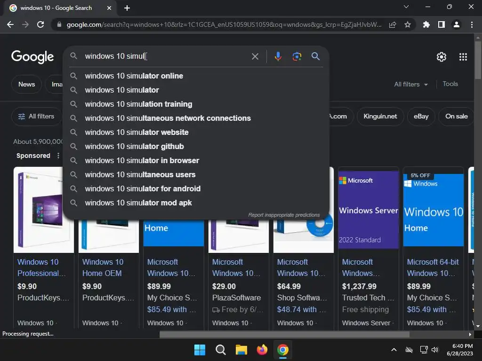
Task: Click the All filters chip with sliders icon
Action: point(36,117)
